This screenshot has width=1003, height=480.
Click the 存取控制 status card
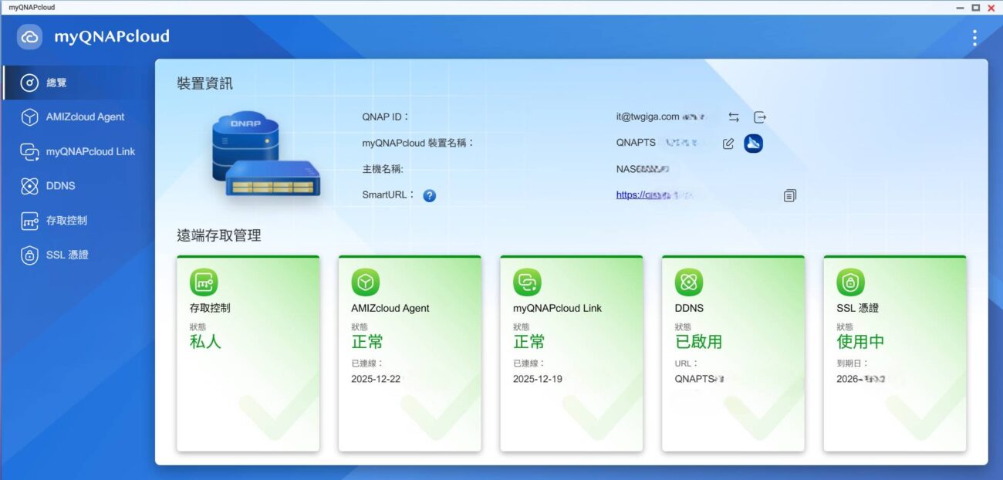[x=248, y=353]
